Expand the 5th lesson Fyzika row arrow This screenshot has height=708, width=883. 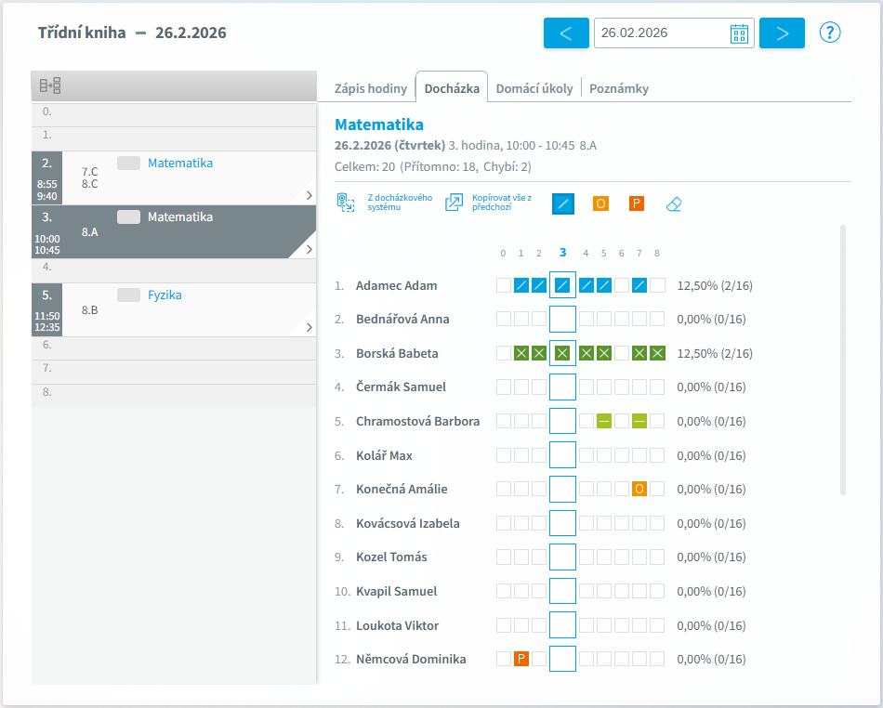(309, 327)
